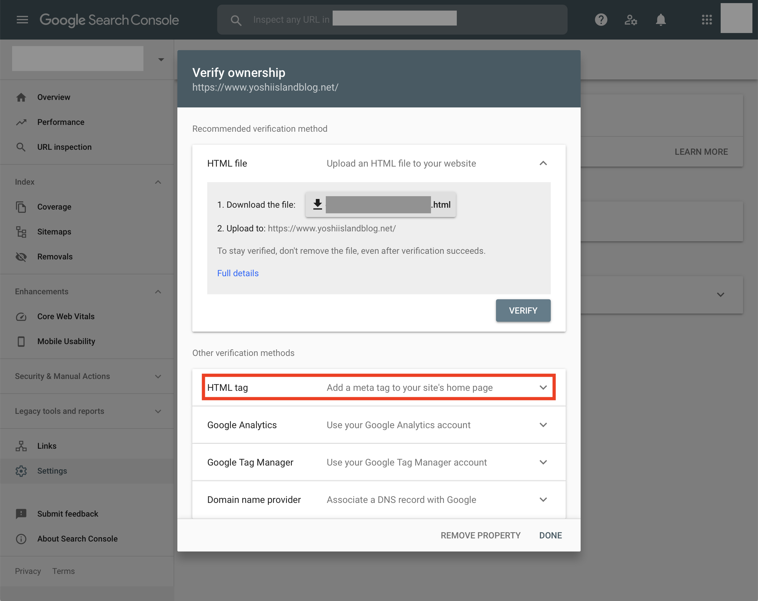Open the hamburger navigation menu
Screen dimensions: 758x601
[22, 20]
